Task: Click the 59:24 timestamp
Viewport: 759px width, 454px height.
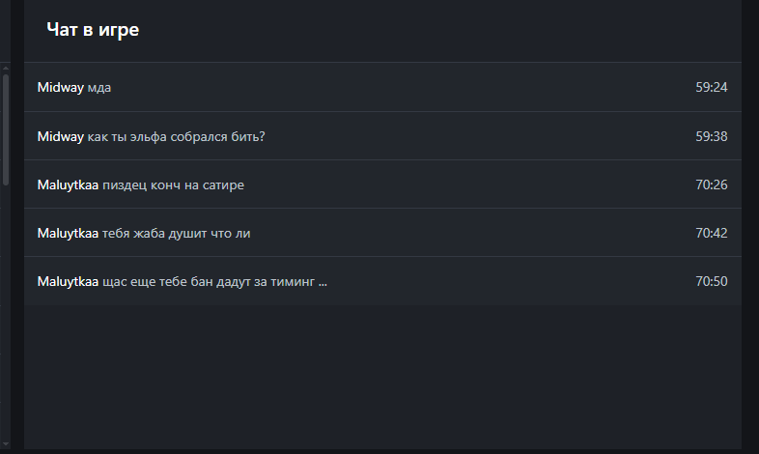Action: click(711, 88)
